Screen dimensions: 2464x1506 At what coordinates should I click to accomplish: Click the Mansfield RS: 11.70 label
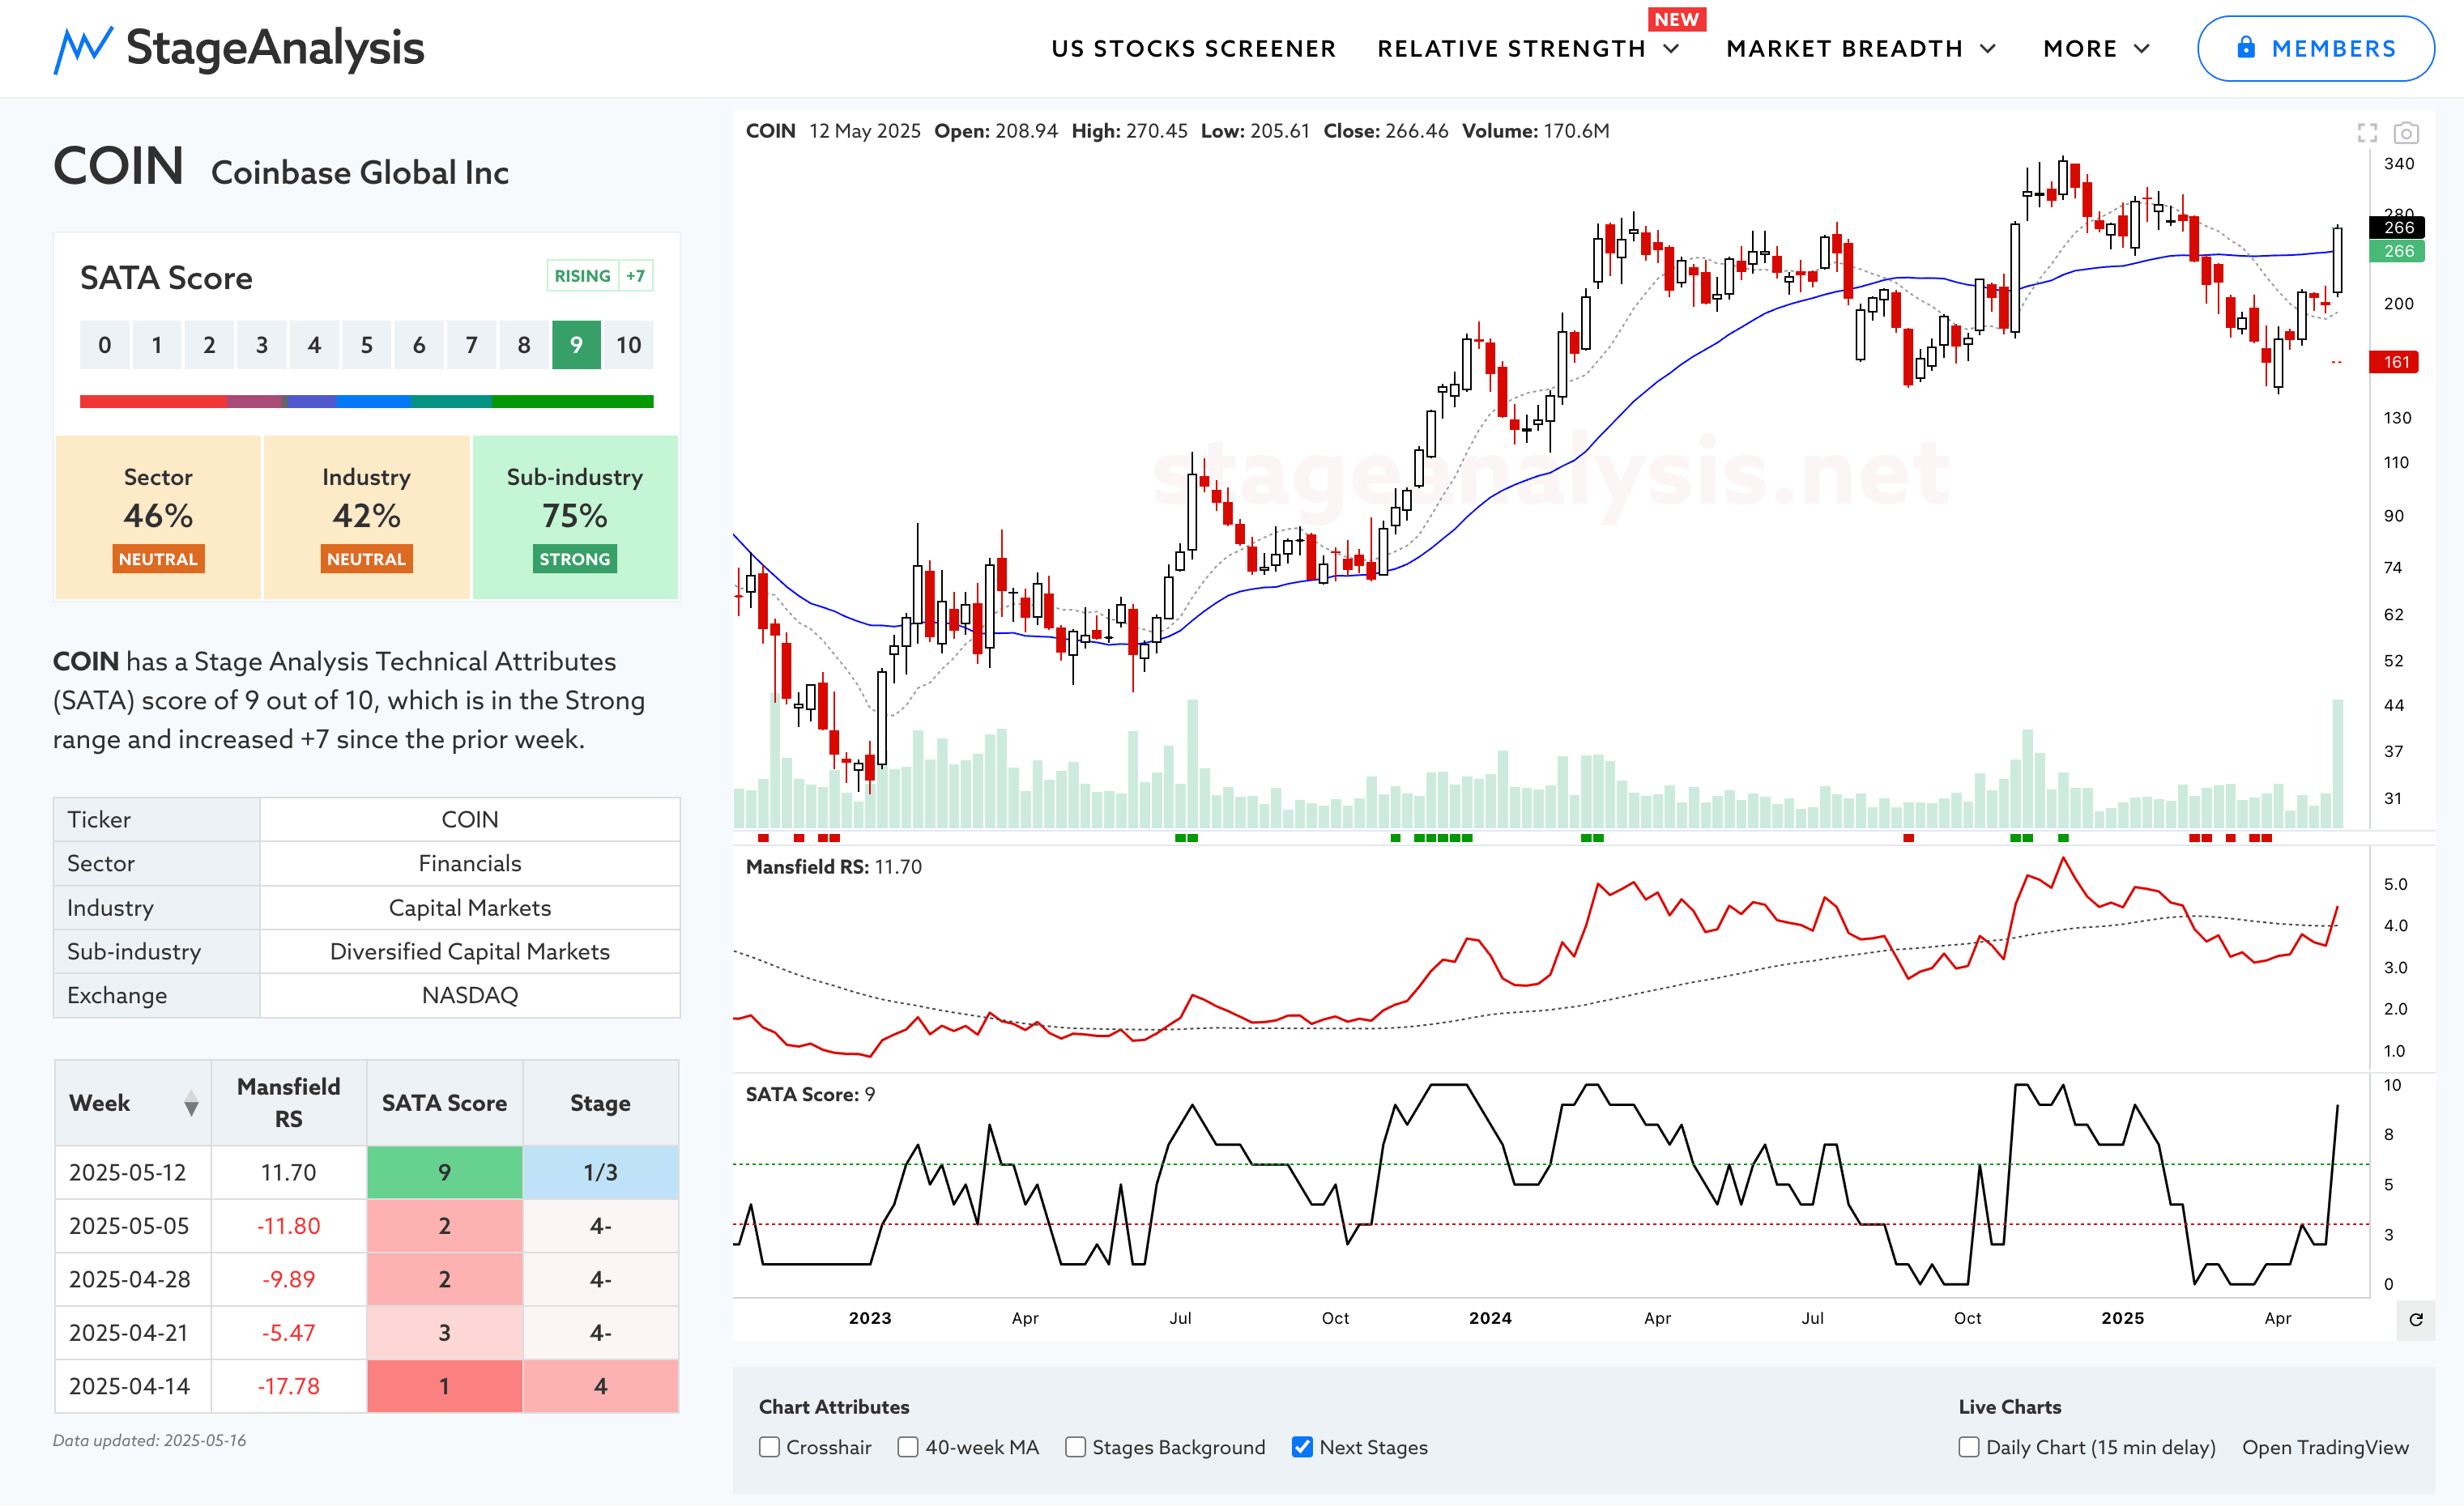tap(833, 867)
